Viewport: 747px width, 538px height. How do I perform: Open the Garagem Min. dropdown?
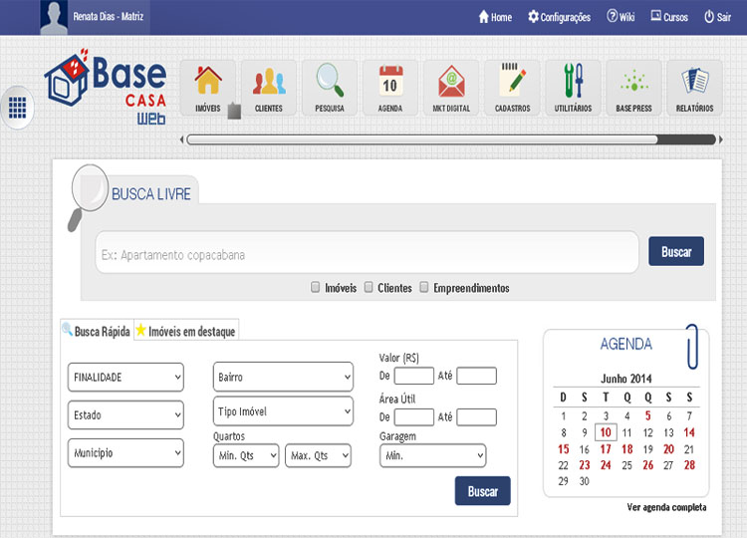[x=433, y=455]
